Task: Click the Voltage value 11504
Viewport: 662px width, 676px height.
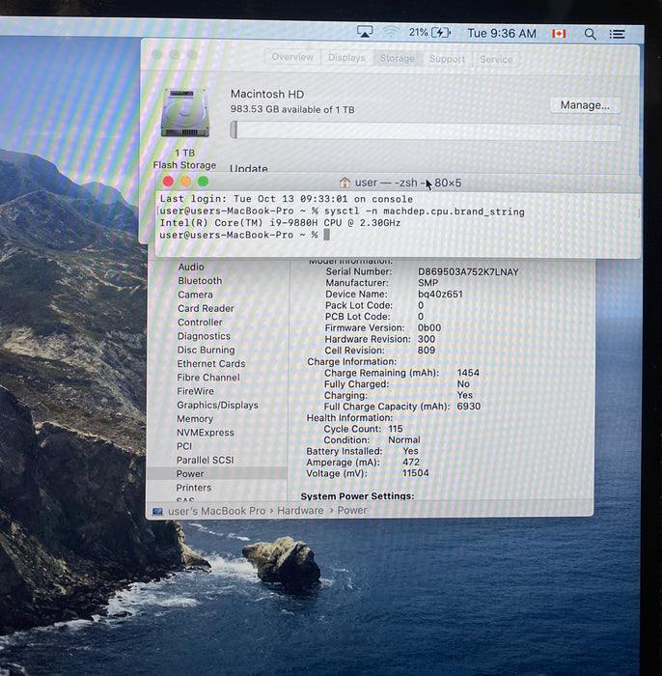Action: coord(415,473)
